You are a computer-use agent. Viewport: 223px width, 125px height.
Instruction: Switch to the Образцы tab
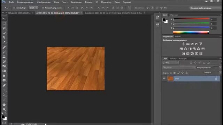click(x=174, y=15)
